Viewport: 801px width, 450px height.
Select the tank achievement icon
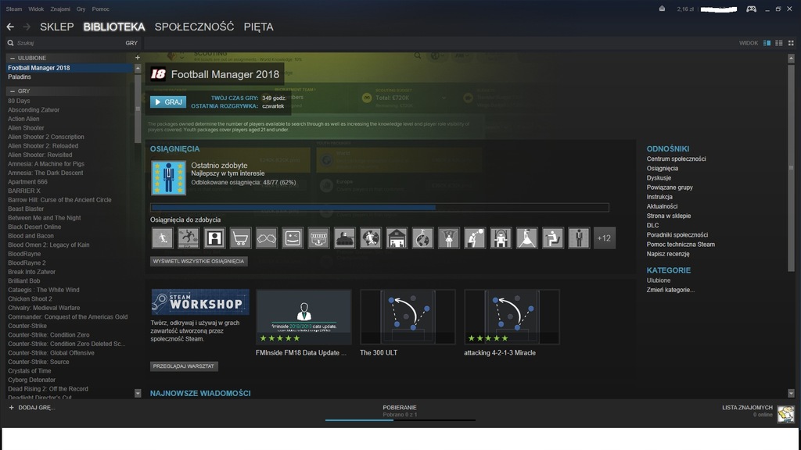point(344,238)
